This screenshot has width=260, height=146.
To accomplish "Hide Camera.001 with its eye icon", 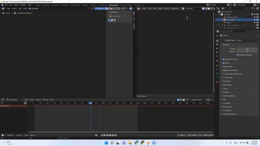I will (x=255, y=20).
